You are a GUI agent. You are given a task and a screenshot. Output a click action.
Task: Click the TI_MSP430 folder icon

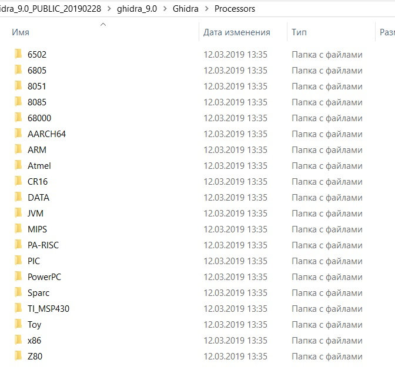pos(18,308)
